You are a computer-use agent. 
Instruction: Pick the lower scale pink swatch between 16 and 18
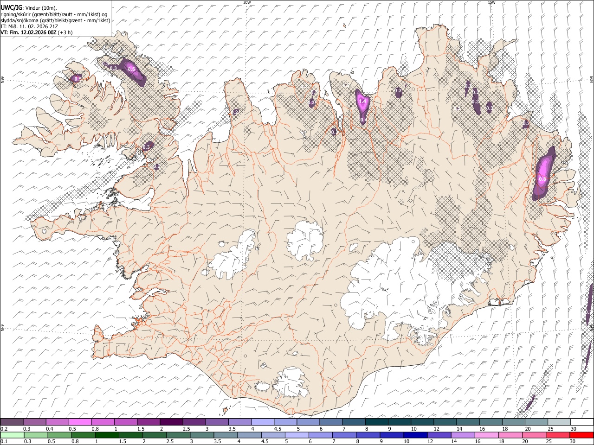pyautogui.click(x=486, y=435)
